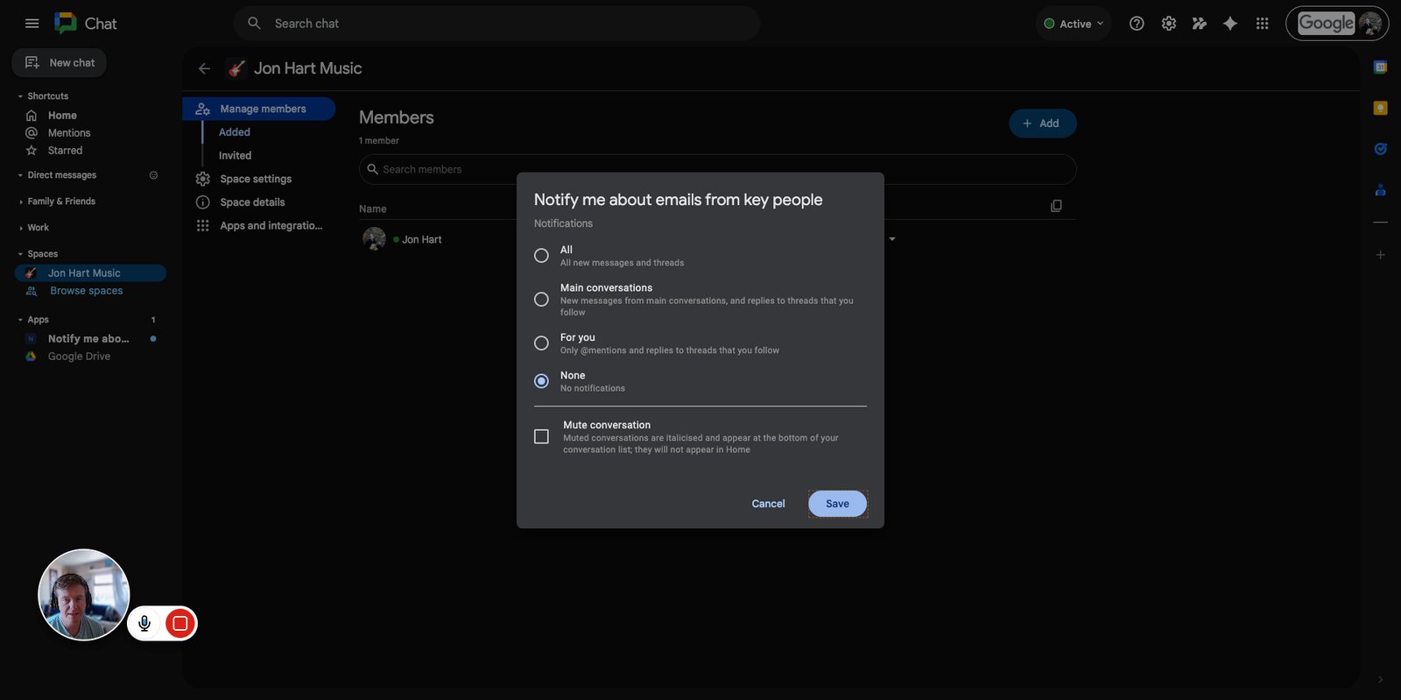Click the get add-ons plus icon
Image resolution: width=1401 pixels, height=700 pixels.
[1380, 255]
